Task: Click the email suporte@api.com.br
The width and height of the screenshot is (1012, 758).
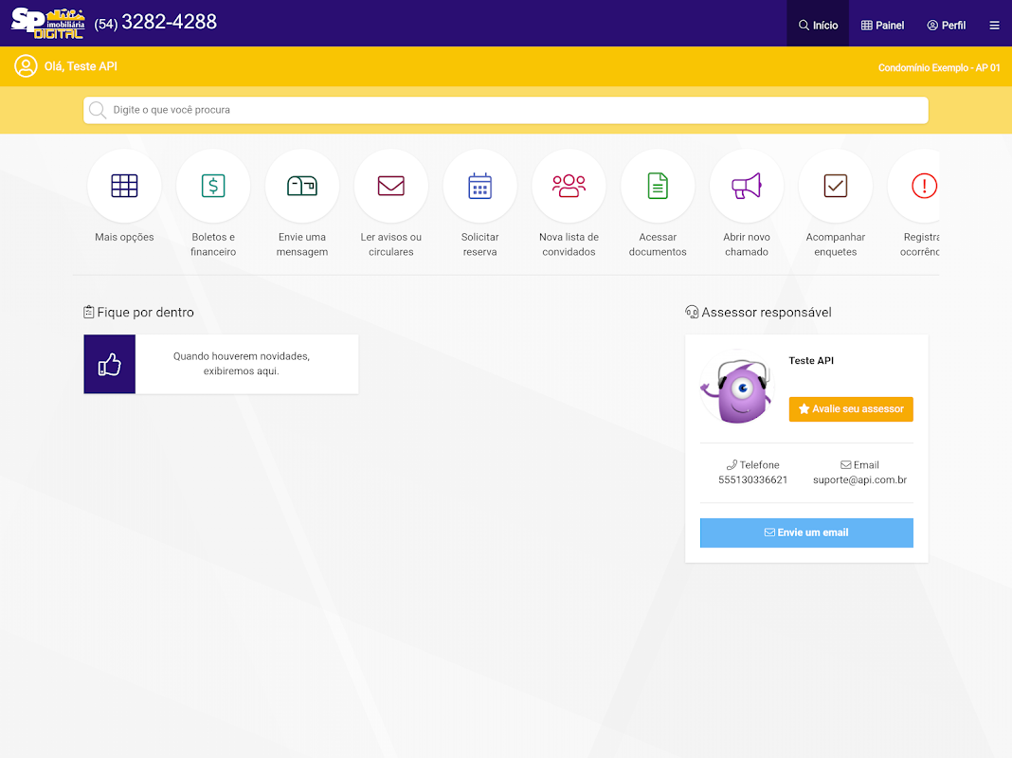Action: click(x=859, y=480)
